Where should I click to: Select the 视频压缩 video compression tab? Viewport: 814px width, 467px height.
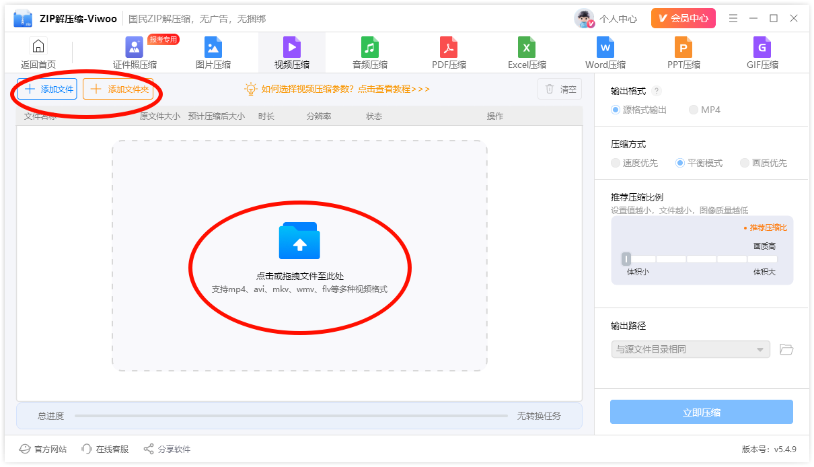pyautogui.click(x=292, y=53)
